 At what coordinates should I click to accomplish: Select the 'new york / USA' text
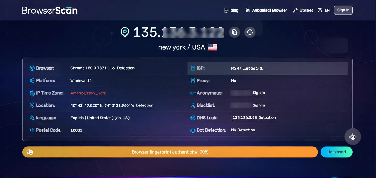181,47
